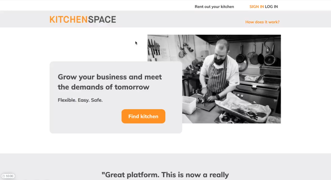Click the clock icon in the timer badge
The image size is (331, 180).
pos(4,176)
